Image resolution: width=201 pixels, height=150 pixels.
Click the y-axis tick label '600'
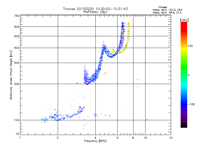[x=17, y=27]
